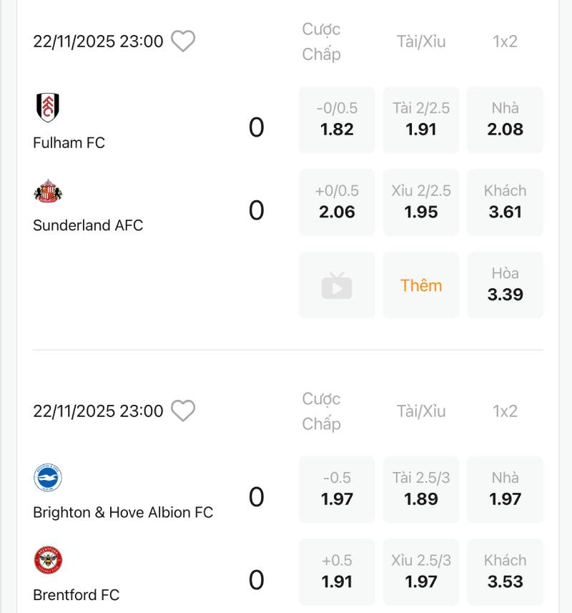Image resolution: width=572 pixels, height=613 pixels.
Task: Pick Tài 2/2.5 odds 1.91
Action: (421, 119)
